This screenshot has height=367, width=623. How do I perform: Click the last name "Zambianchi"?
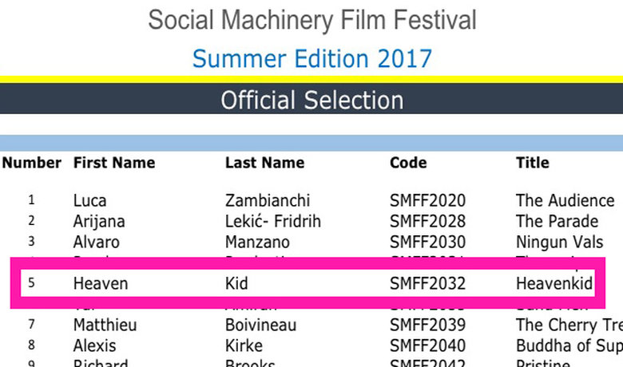click(268, 200)
